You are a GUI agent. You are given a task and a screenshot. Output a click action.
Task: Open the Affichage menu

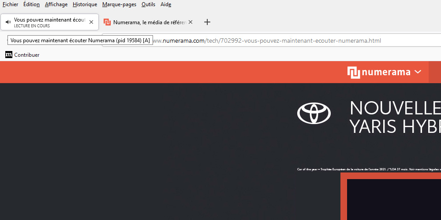pyautogui.click(x=56, y=4)
